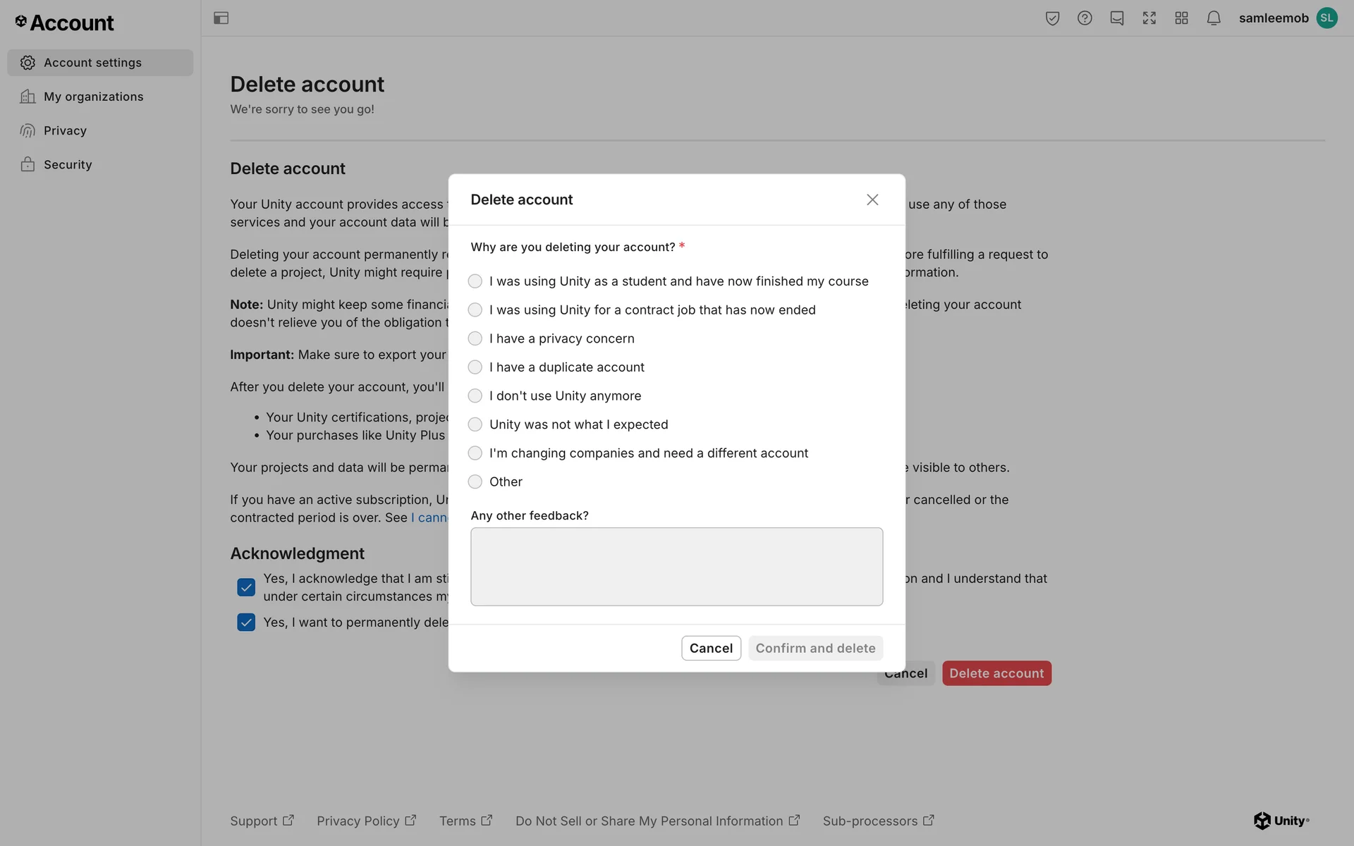Image resolution: width=1354 pixels, height=846 pixels.
Task: Open the Privacy Policy footer link
Action: 365,821
